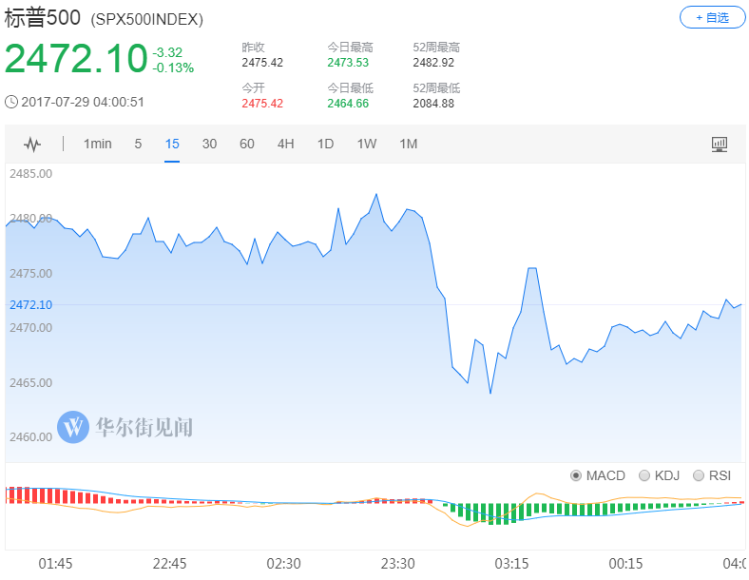Click 52-week high value 2482.92
Viewport: 749px width, 580px height.
click(433, 63)
